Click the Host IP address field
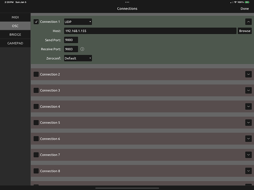 pyautogui.click(x=150, y=31)
